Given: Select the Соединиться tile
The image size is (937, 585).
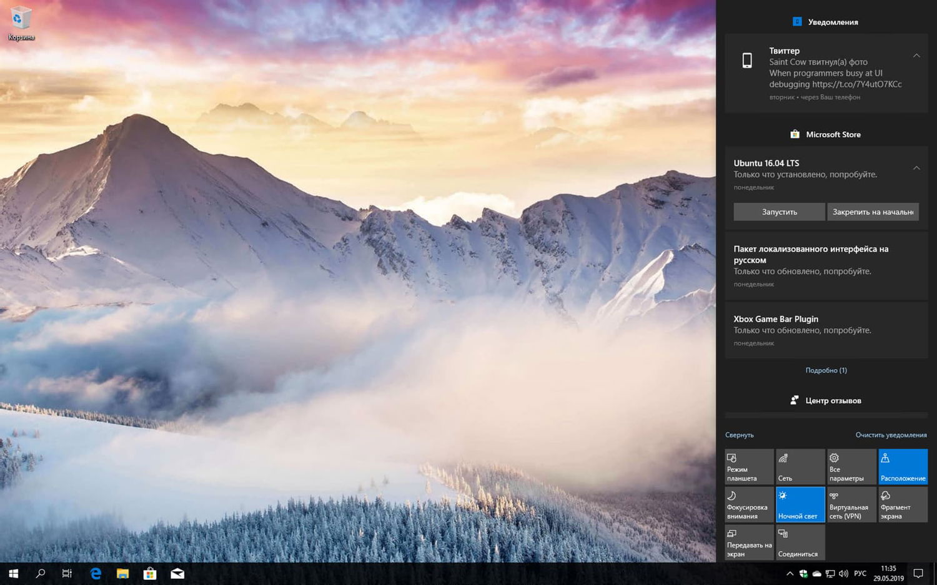Looking at the screenshot, I should coord(800,542).
